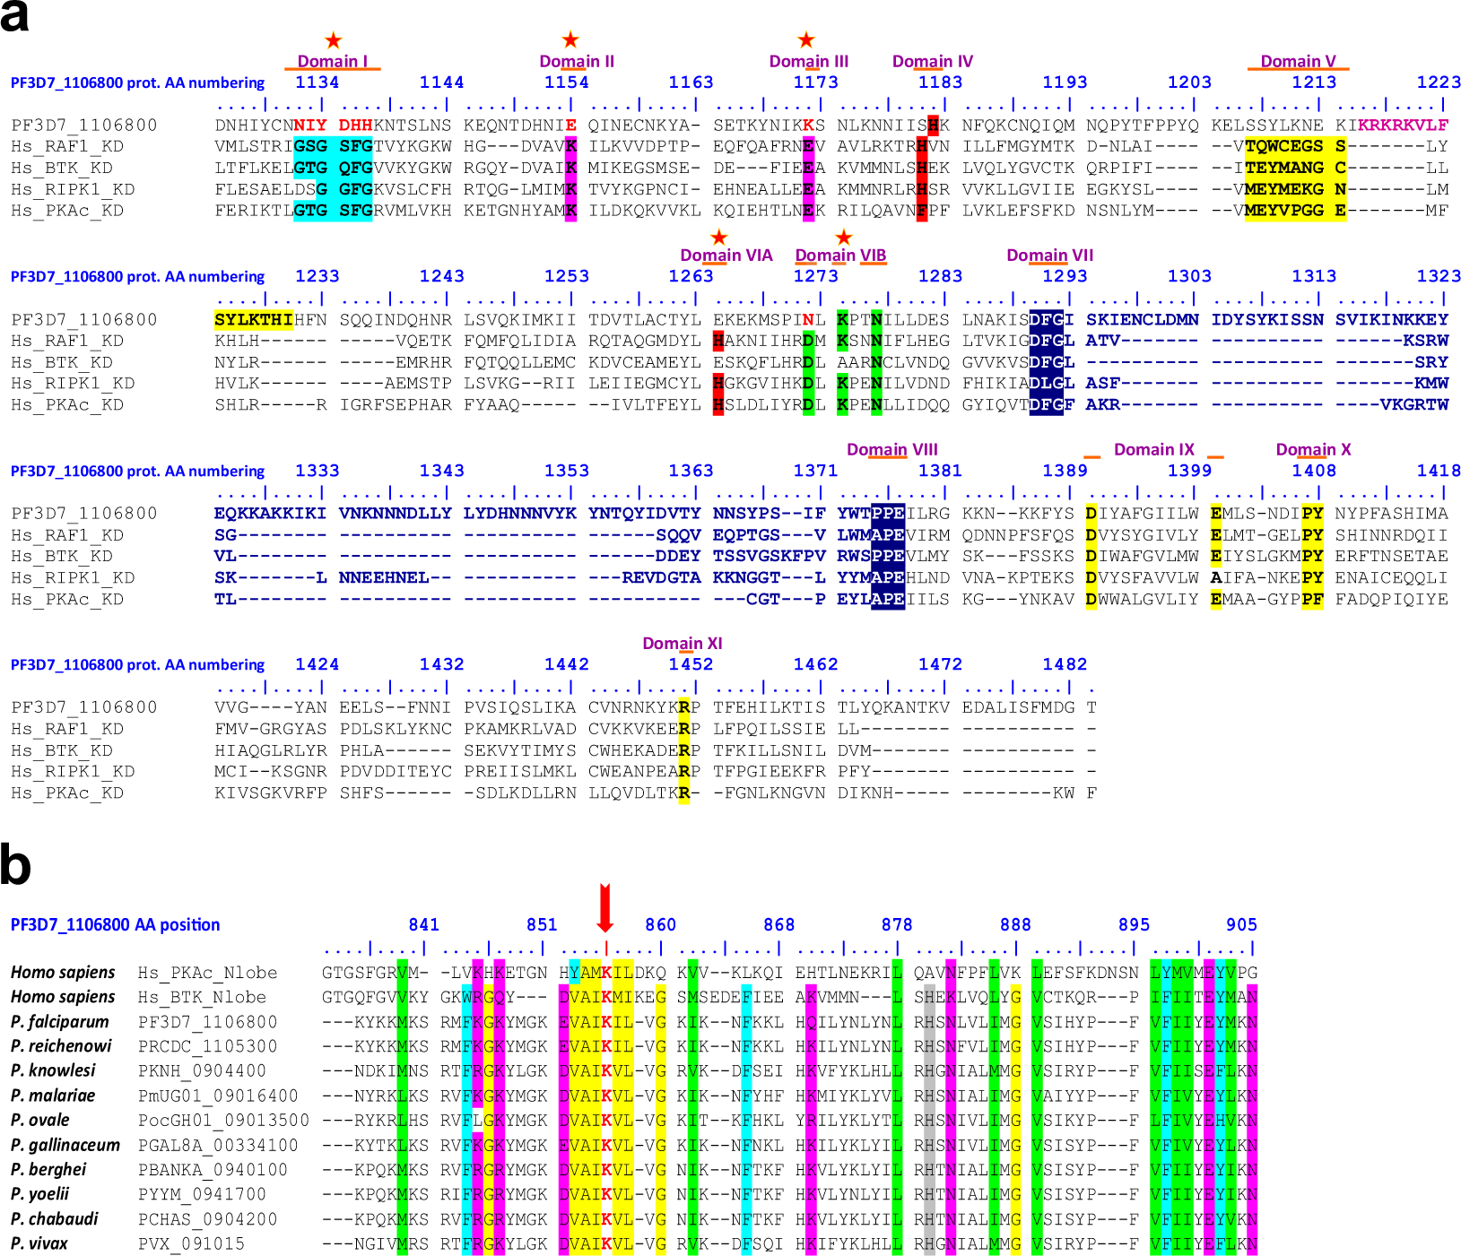Click the PF3D7_1106800 AA position heading
The width and height of the screenshot is (1461, 1256).
tap(115, 924)
